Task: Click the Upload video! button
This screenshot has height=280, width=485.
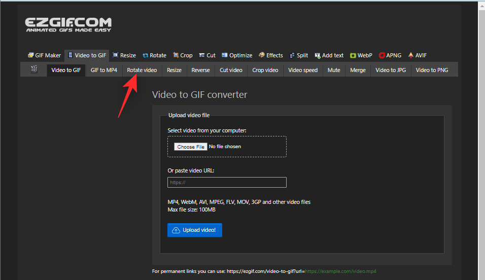Action: click(x=194, y=230)
